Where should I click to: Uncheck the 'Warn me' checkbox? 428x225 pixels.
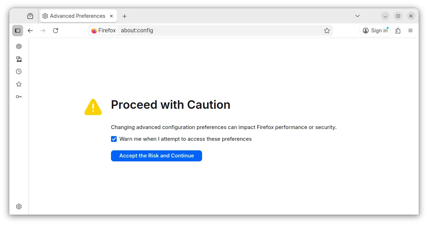click(114, 139)
